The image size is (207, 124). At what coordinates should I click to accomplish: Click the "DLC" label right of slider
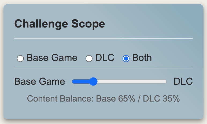[x=183, y=82]
